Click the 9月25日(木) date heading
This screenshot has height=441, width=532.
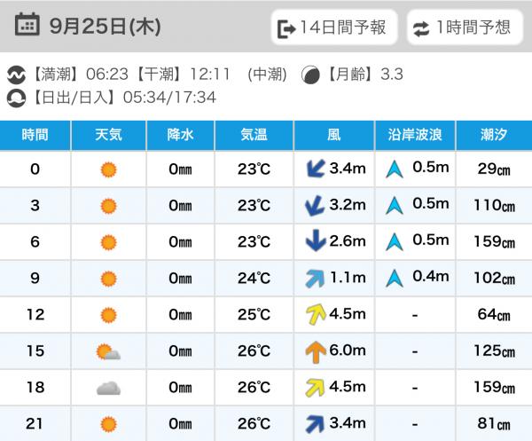106,26
